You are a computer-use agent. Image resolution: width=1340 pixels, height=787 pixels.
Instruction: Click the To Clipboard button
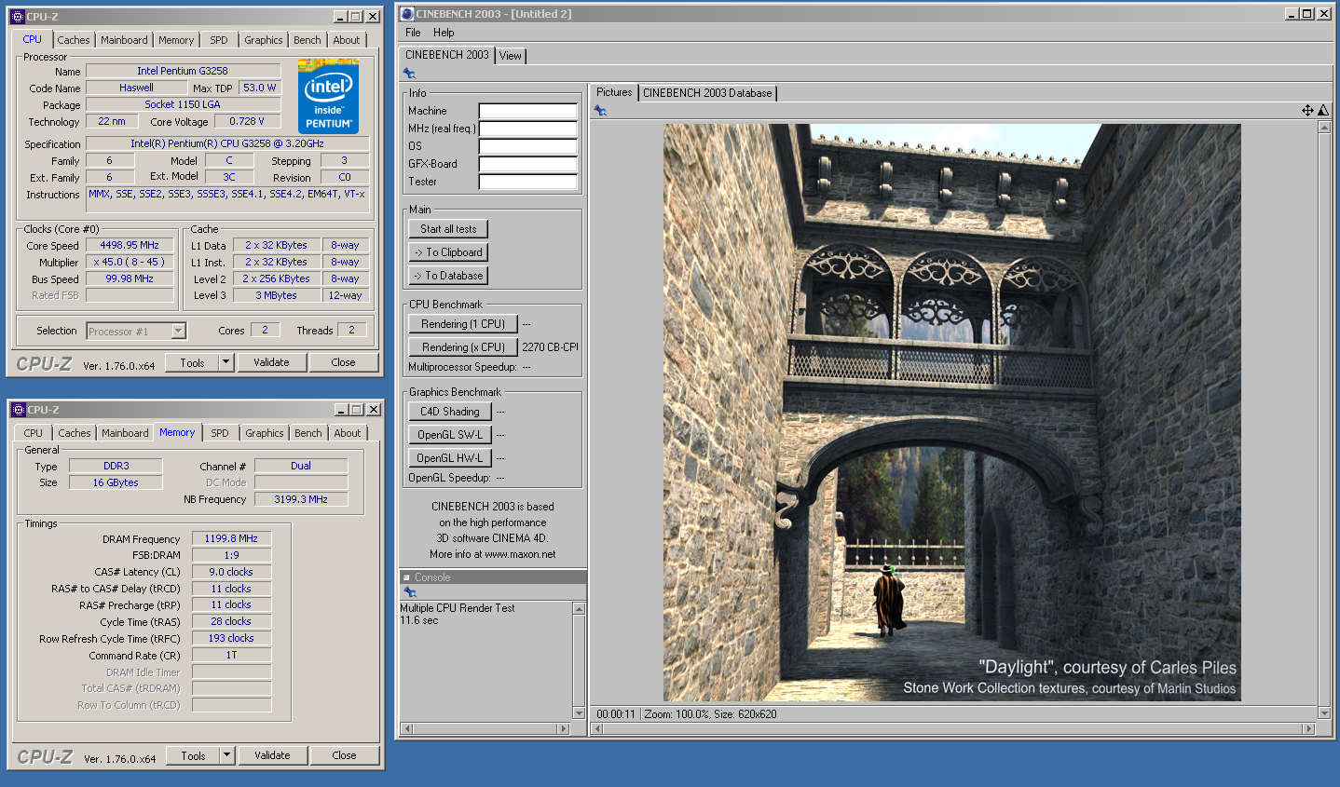pyautogui.click(x=448, y=252)
